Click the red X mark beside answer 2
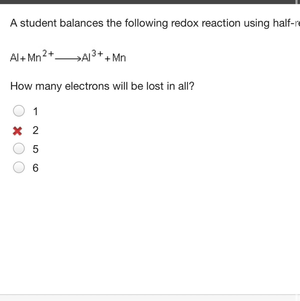The width and height of the screenshot is (300, 301). click(17, 131)
